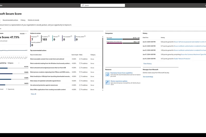Click the info icon next to Recently added
206x137 pixels.
pos(85,36)
